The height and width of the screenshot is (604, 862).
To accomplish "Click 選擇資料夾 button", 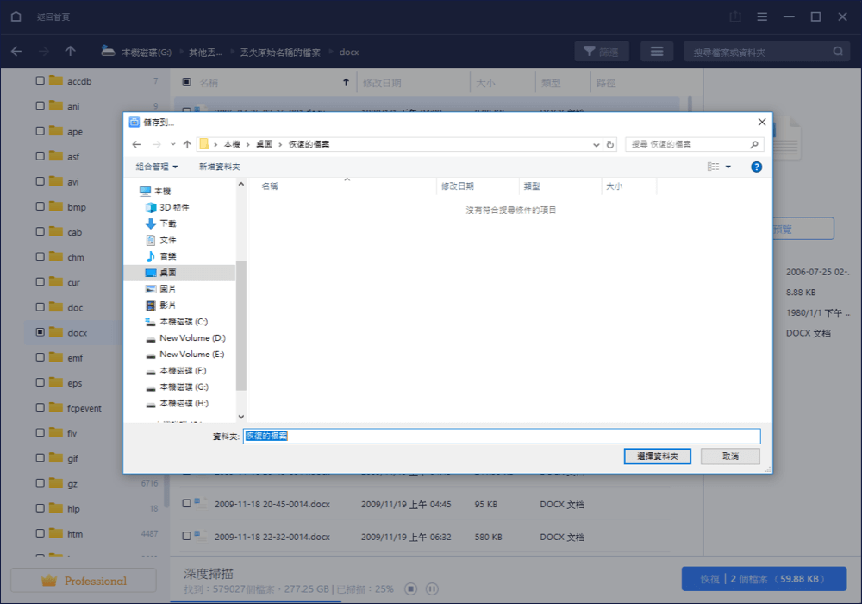I will pos(657,456).
